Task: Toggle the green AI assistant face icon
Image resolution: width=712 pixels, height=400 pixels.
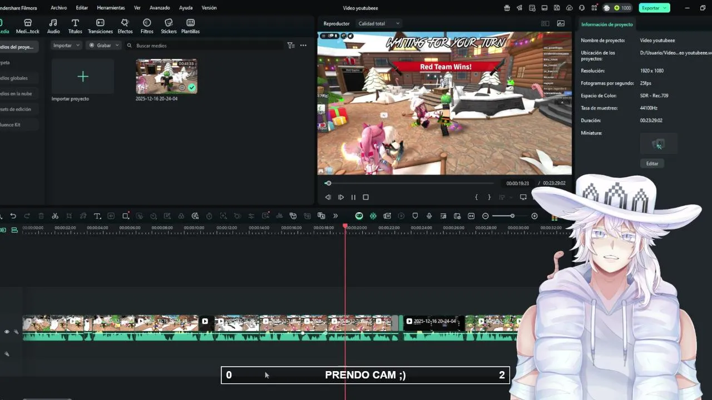Action: 359,216
